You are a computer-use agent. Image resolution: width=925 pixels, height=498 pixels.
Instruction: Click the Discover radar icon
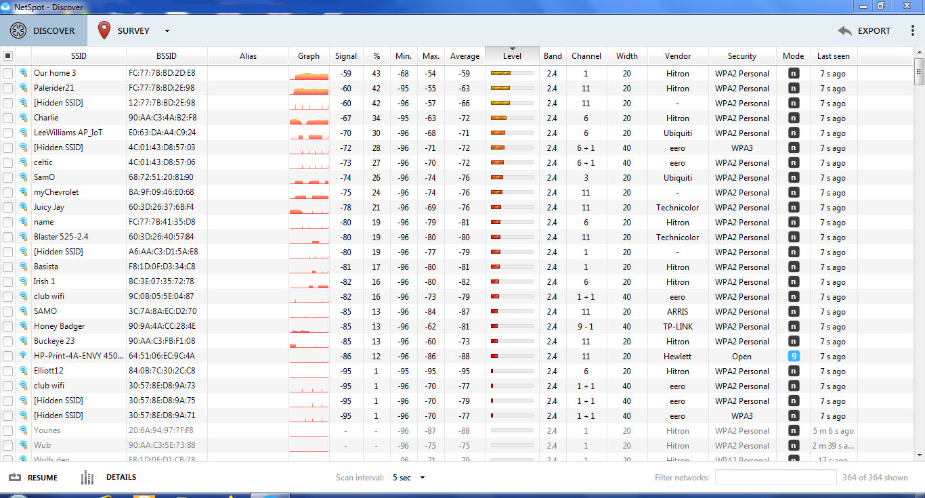coord(18,30)
